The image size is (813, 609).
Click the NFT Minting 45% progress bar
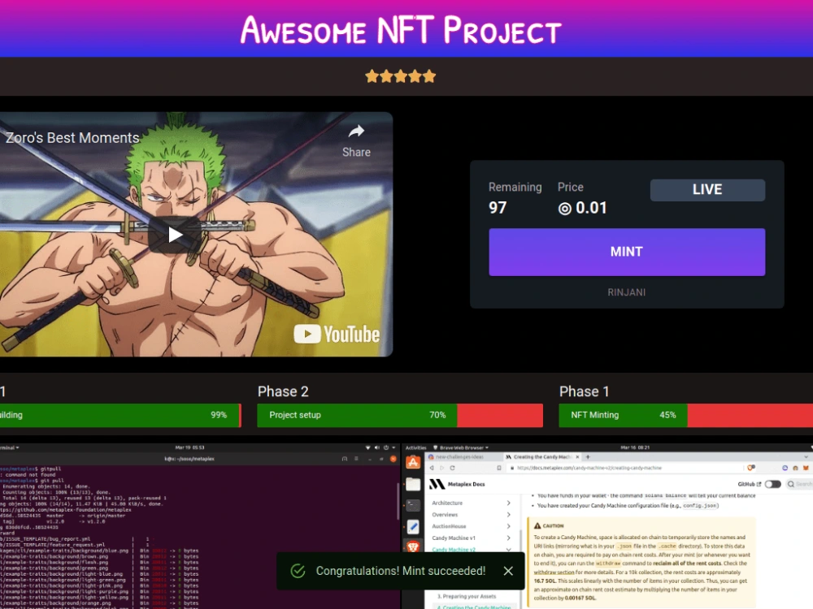click(x=685, y=415)
